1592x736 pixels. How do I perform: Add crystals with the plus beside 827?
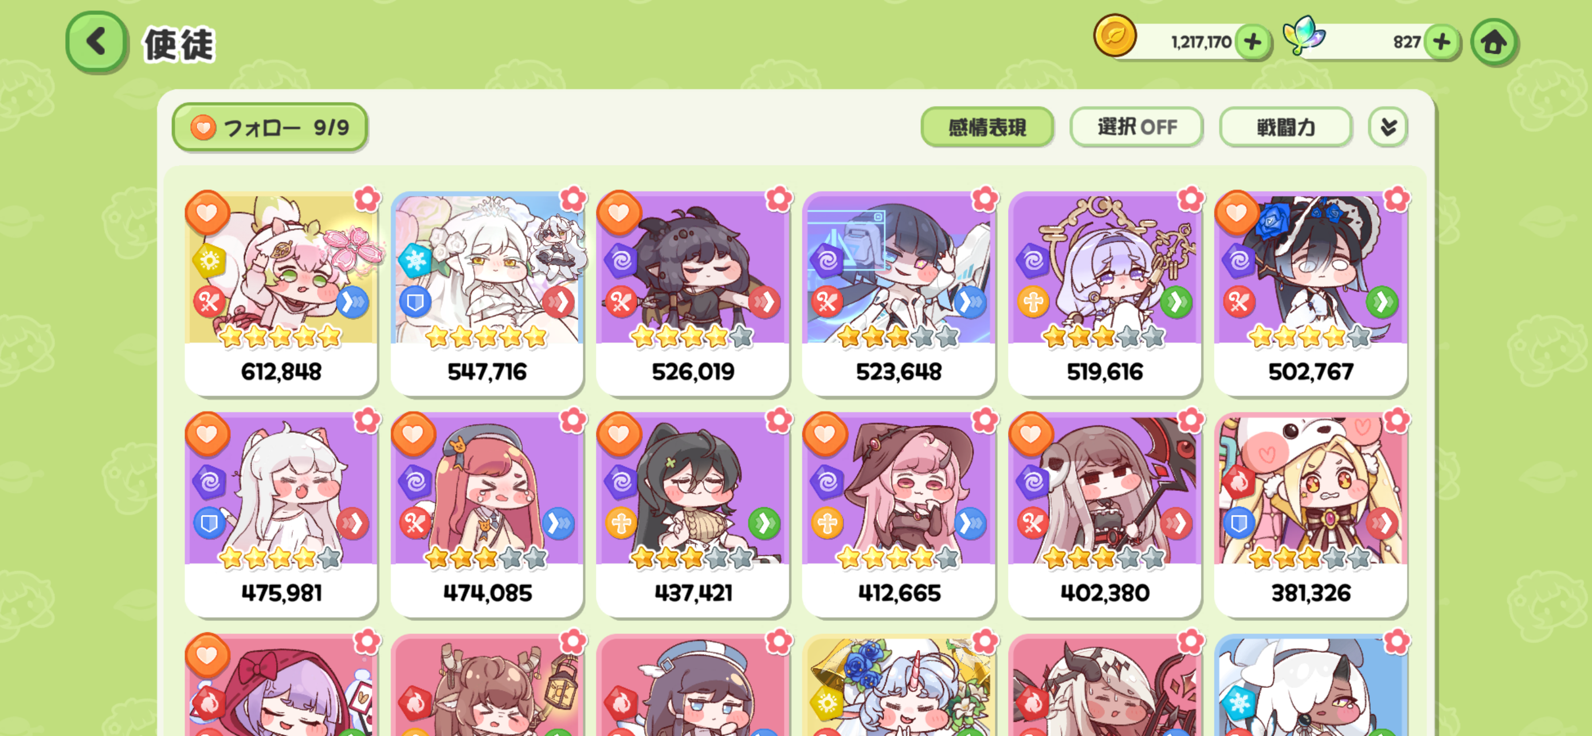pyautogui.click(x=1442, y=42)
